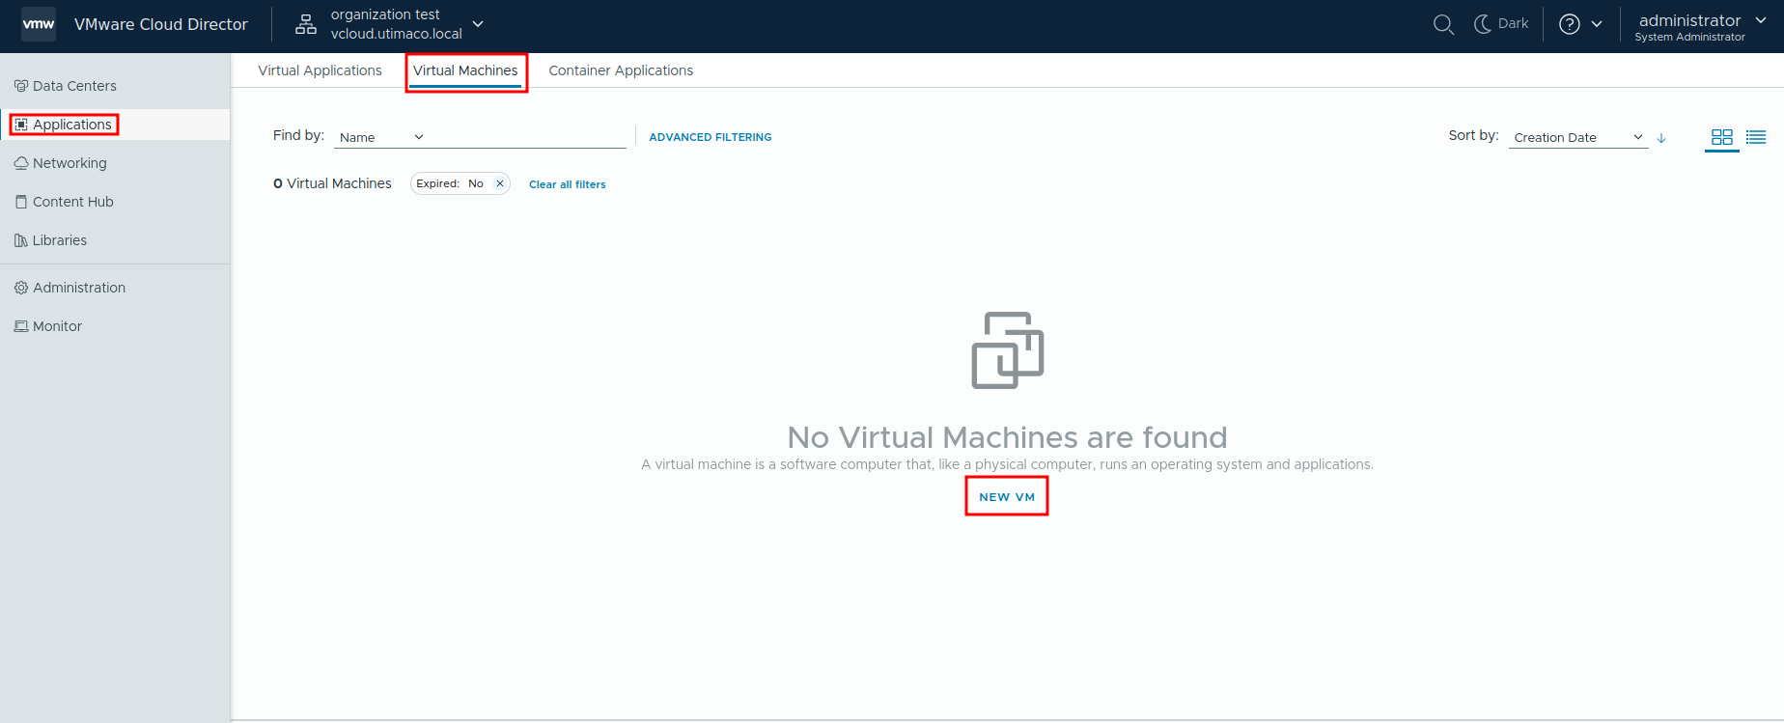Open Applications in sidebar

tap(115, 125)
